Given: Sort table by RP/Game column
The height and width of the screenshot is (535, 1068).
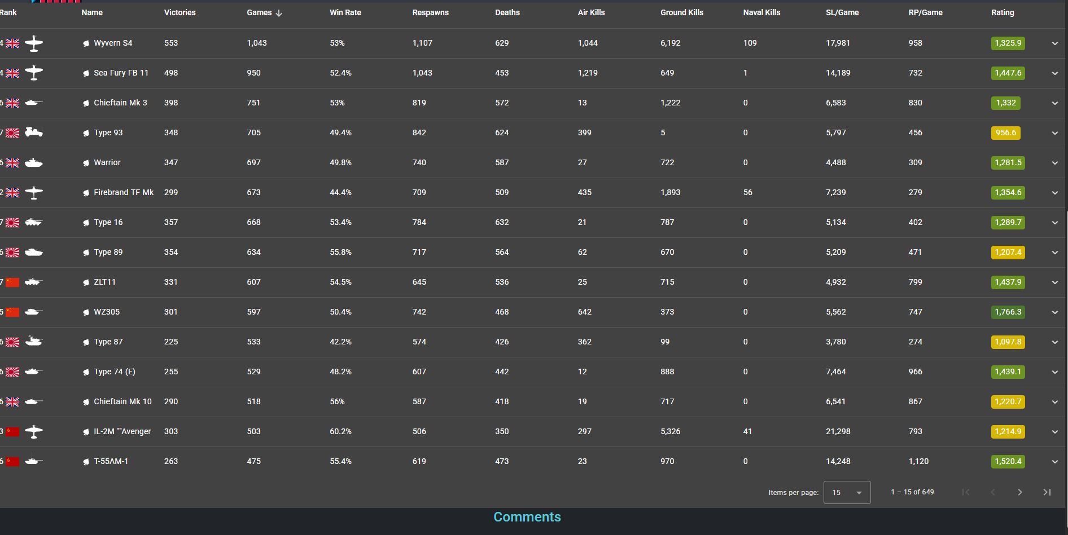Looking at the screenshot, I should click(925, 12).
